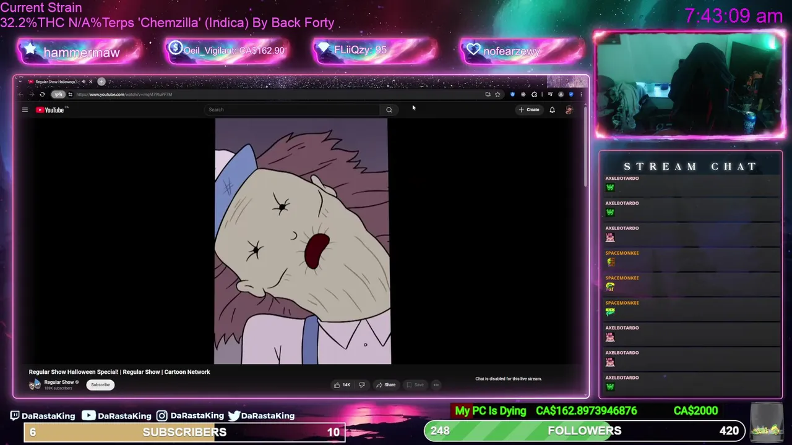Click the 7:43:09 am clock

coord(734,16)
